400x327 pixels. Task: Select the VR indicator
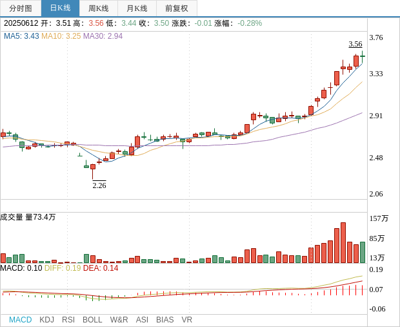pos(186,320)
